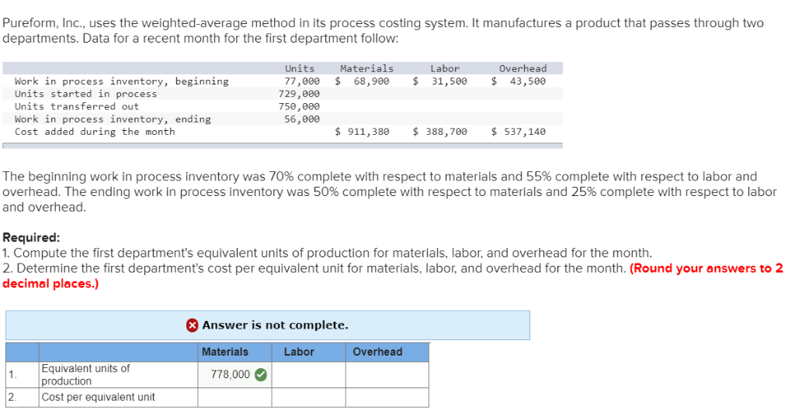Click the Overhead column header in data table
The height and width of the screenshot is (420, 795).
[522, 68]
